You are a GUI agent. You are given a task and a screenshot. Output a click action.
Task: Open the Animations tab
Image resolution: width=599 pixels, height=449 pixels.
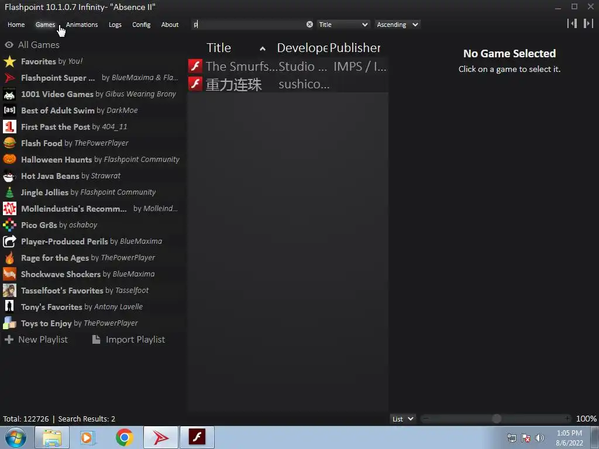tap(82, 25)
